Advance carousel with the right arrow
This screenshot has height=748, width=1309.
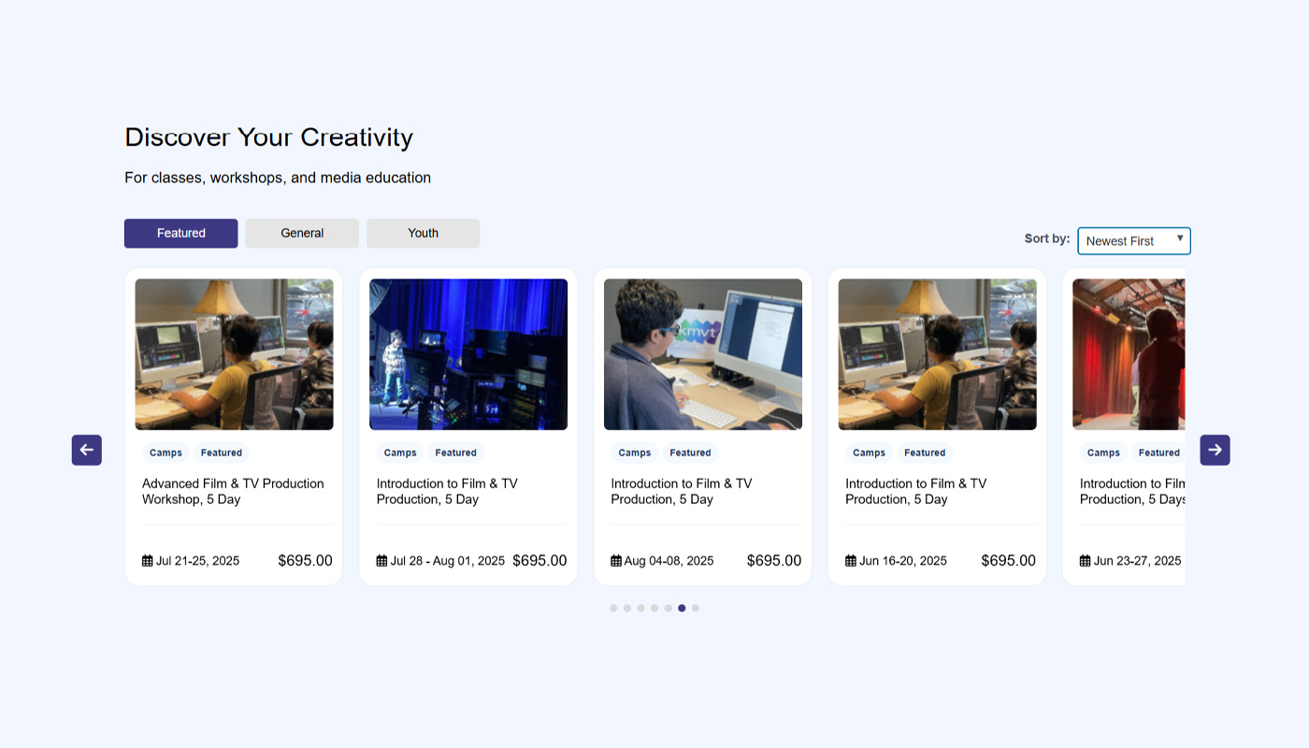[1215, 450]
